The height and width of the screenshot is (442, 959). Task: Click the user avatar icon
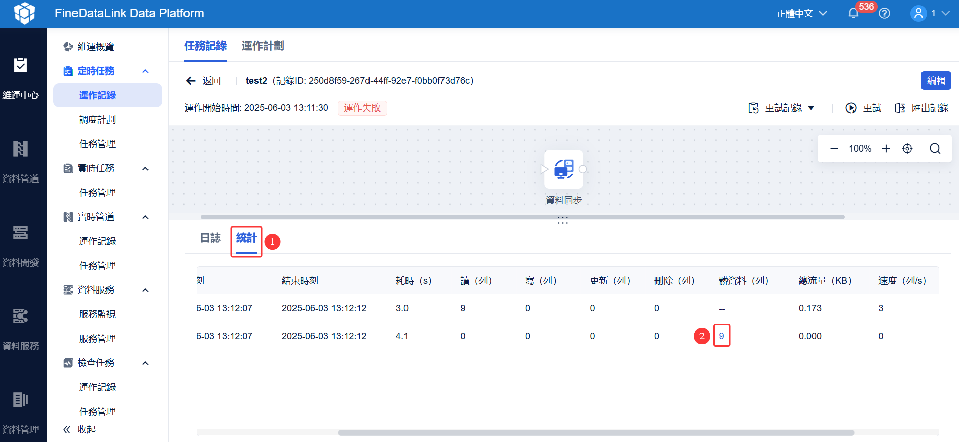[x=918, y=13]
